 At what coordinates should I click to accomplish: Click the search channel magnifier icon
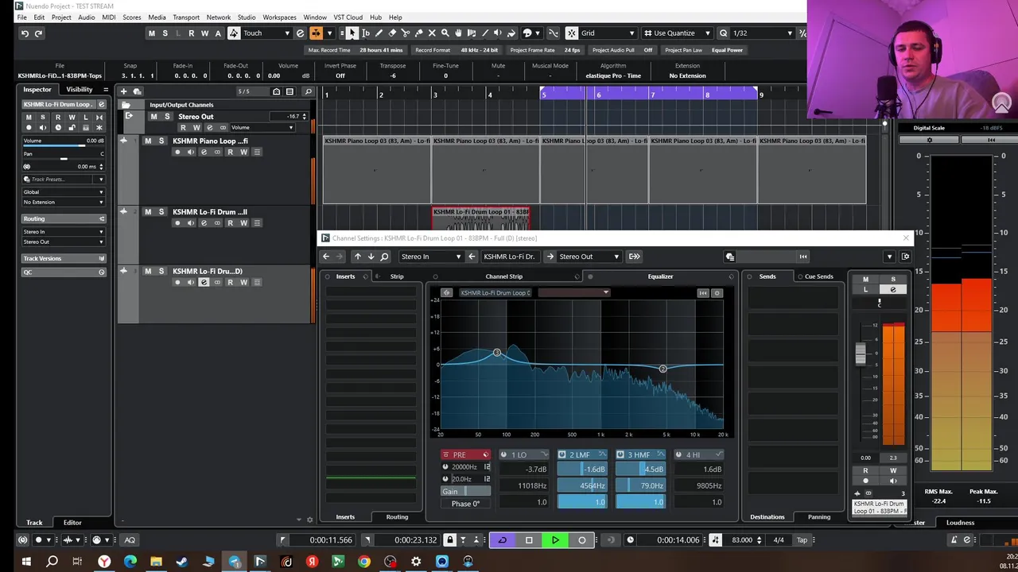384,257
